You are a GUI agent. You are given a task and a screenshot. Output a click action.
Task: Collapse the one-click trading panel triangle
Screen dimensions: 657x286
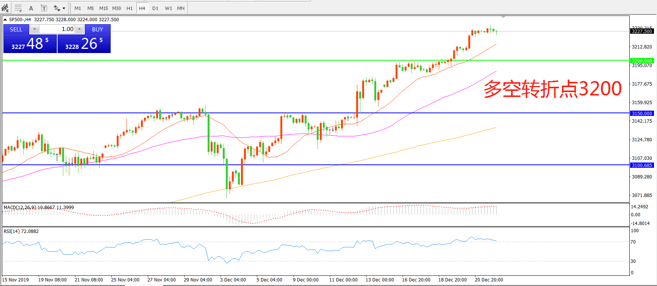click(x=5, y=20)
